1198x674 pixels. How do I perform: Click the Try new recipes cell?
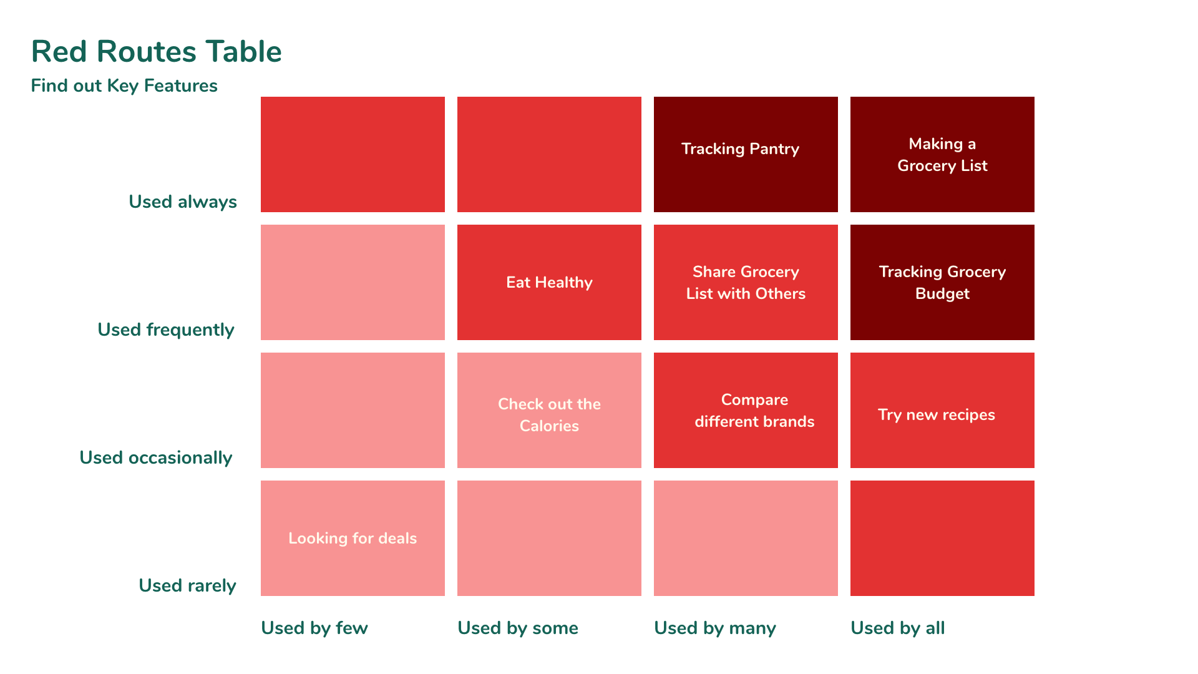coord(942,410)
